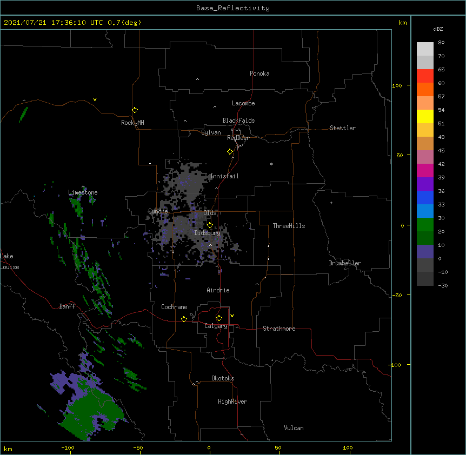466x455 pixels.
Task: Click the Ponoka city label
Action: [x=259, y=73]
